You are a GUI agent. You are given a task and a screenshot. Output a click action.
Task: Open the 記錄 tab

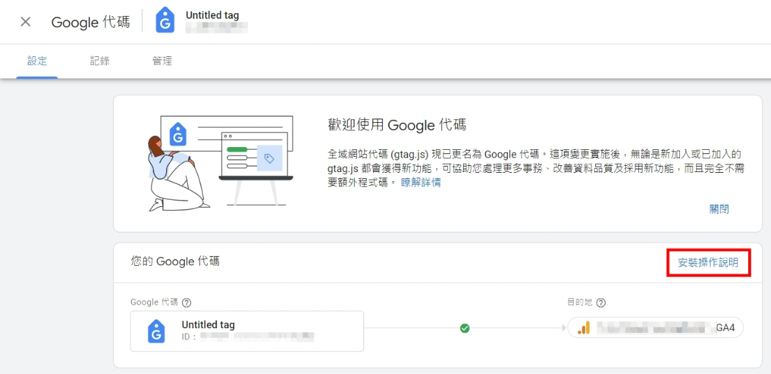[x=100, y=61]
